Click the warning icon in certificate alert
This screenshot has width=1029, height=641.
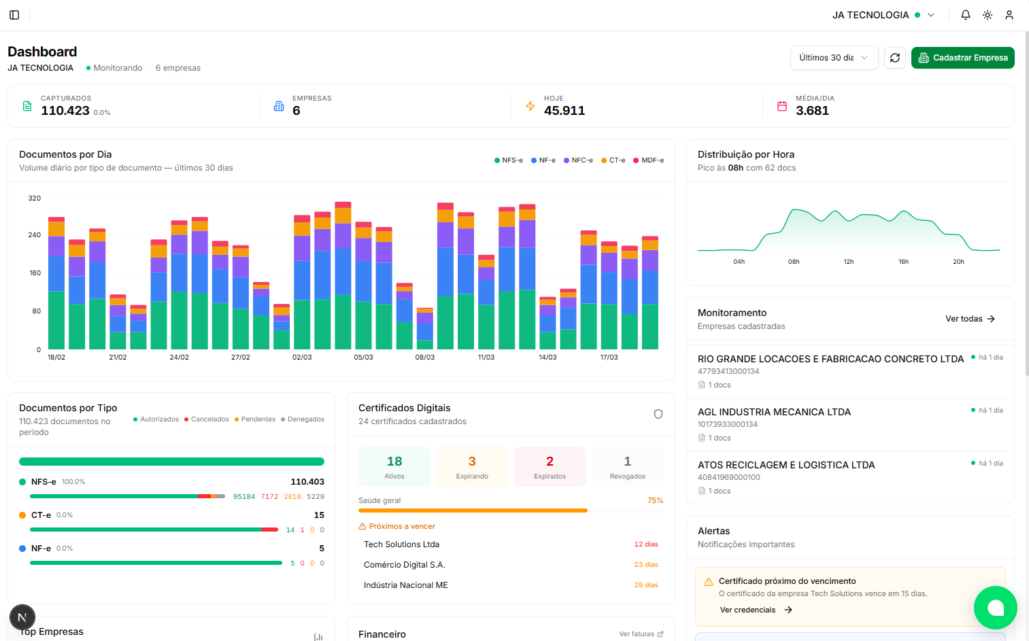pos(709,582)
